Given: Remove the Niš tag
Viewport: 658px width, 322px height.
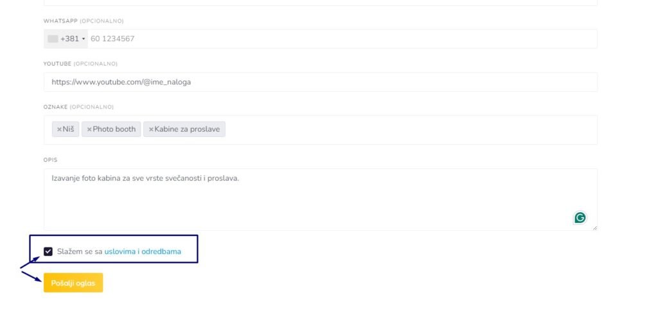Looking at the screenshot, I should (x=59, y=129).
